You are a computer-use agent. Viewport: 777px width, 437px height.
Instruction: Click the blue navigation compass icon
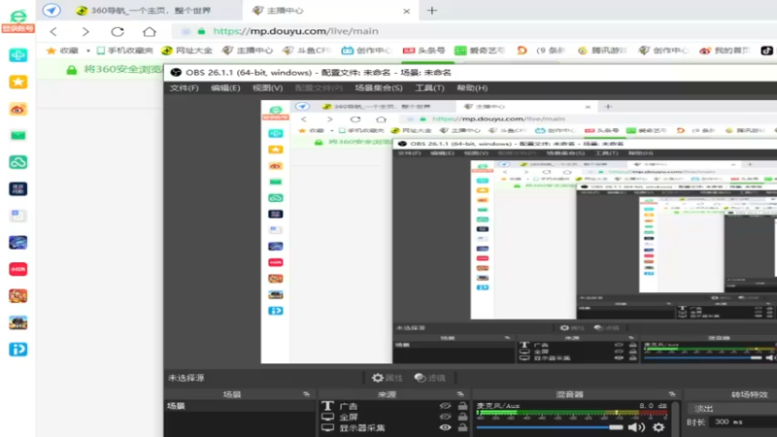[x=51, y=10]
